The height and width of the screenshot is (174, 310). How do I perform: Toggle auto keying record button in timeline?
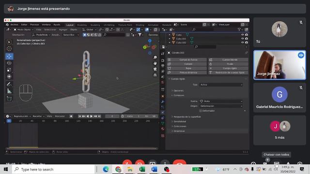[71, 116]
